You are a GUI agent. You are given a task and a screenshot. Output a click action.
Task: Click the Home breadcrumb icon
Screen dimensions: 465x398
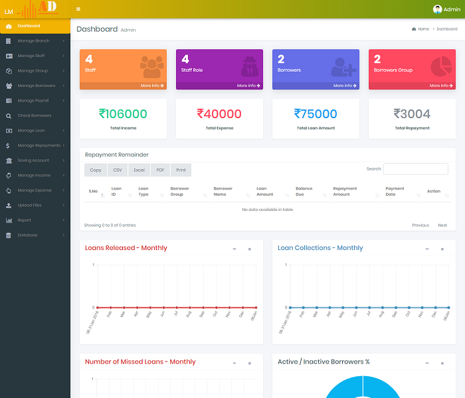[414, 29]
